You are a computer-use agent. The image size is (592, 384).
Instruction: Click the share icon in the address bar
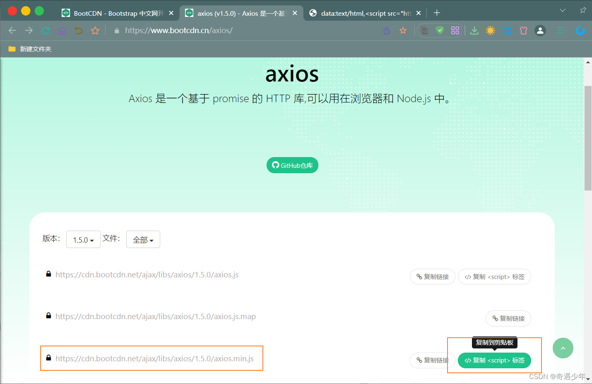click(387, 31)
